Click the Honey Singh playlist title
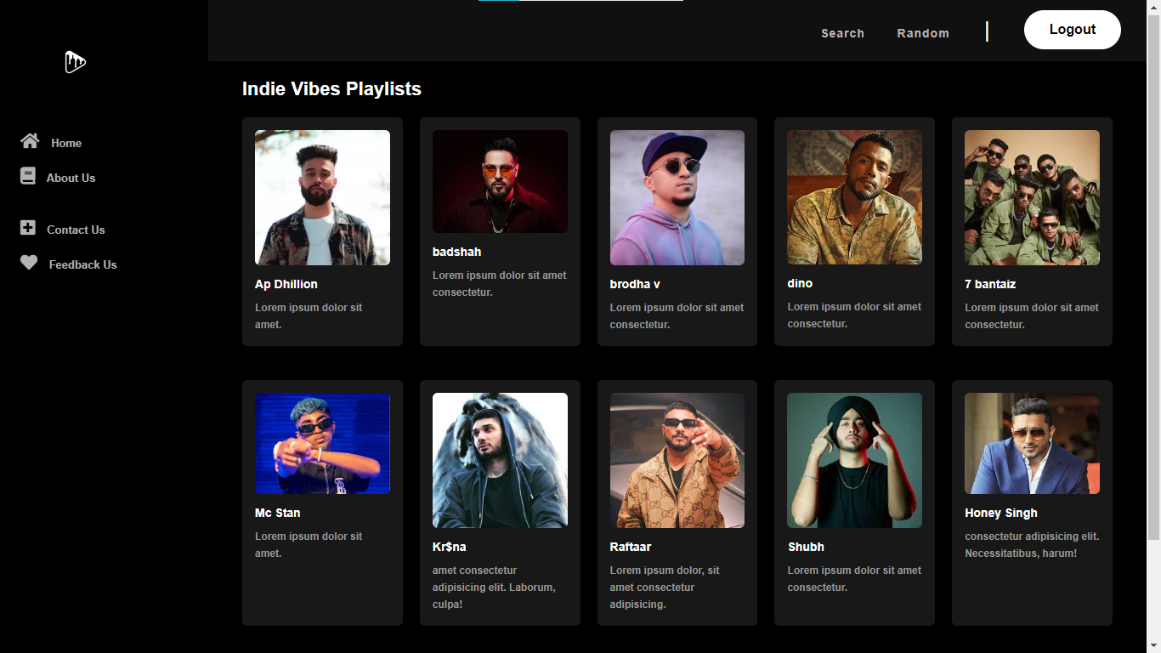The width and height of the screenshot is (1161, 653). tap(1001, 513)
